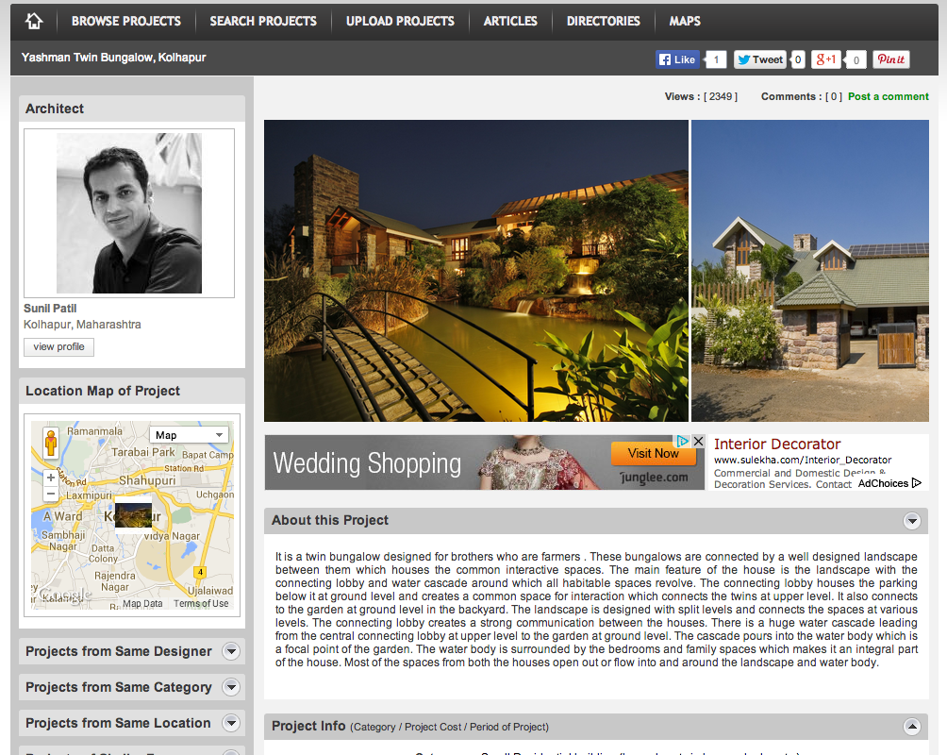
Task: Share with Google +1 button
Action: [x=825, y=59]
